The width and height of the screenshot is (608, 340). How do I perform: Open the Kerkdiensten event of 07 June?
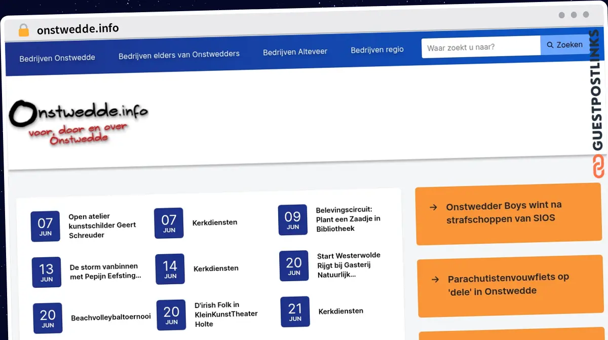(x=215, y=222)
